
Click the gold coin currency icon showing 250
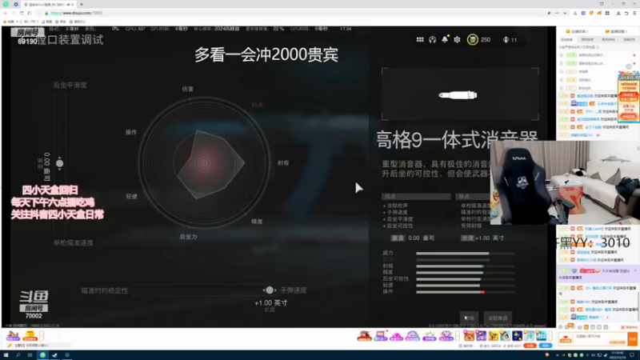472,39
